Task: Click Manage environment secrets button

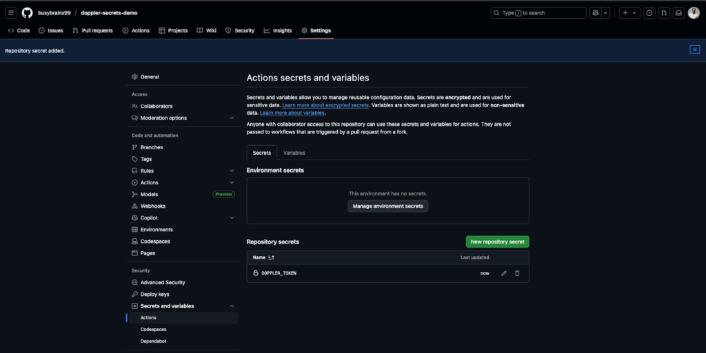Action: pyautogui.click(x=387, y=206)
